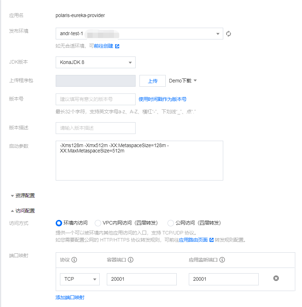Click 使用时间戳作为版本号 link
The width and height of the screenshot is (302, 307).
[163, 99]
